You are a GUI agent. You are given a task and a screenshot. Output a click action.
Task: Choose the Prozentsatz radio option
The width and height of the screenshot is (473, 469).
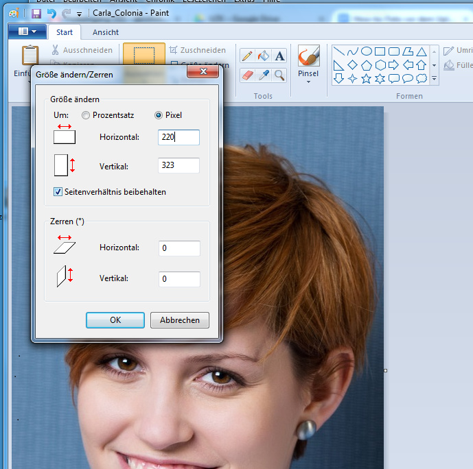click(x=86, y=115)
